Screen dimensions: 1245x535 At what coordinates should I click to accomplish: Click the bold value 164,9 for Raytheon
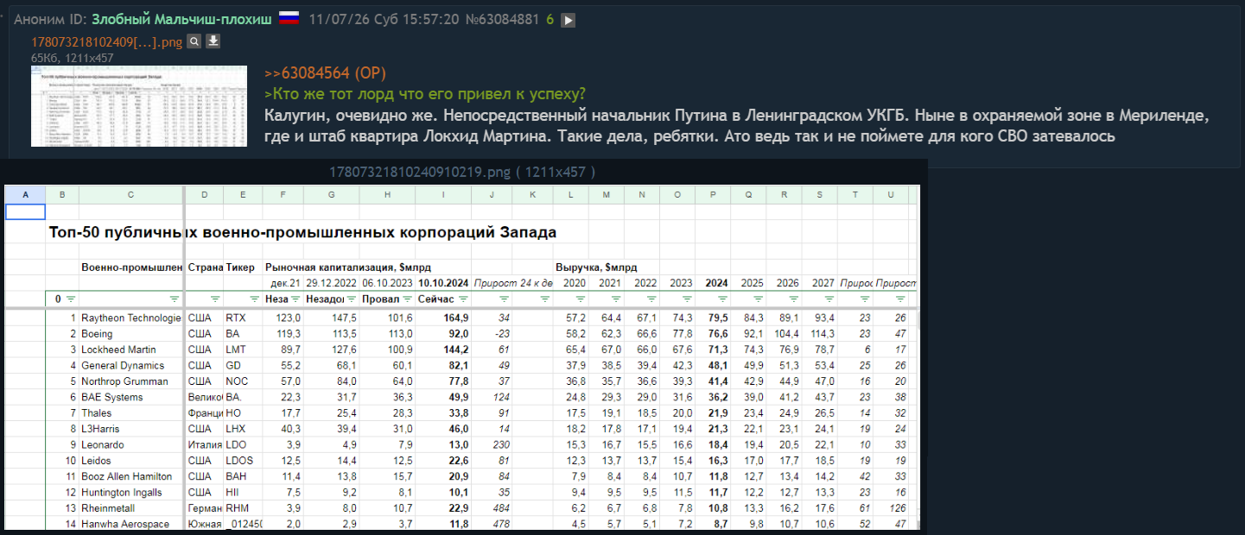pos(455,318)
